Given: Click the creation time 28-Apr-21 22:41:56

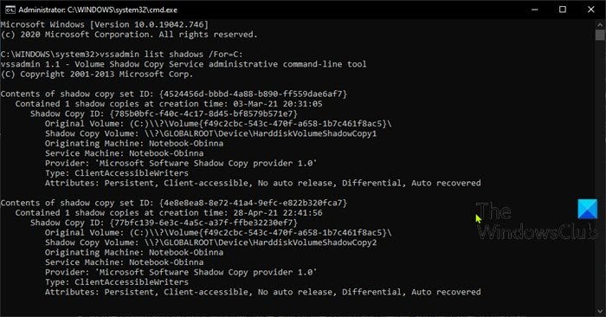Looking at the screenshot, I should (x=278, y=213).
